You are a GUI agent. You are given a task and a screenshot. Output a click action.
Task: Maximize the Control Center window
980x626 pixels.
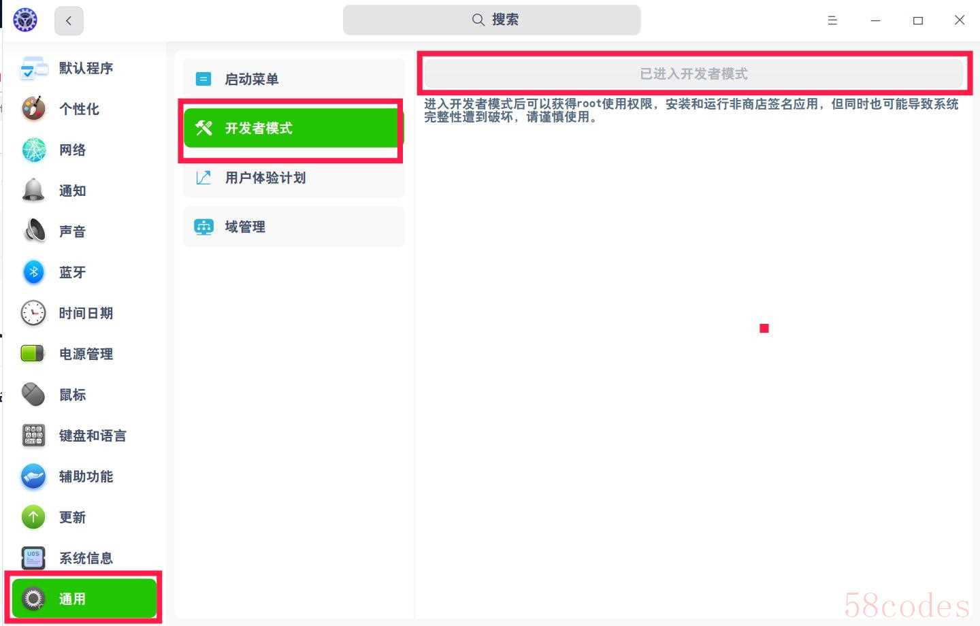tap(917, 20)
